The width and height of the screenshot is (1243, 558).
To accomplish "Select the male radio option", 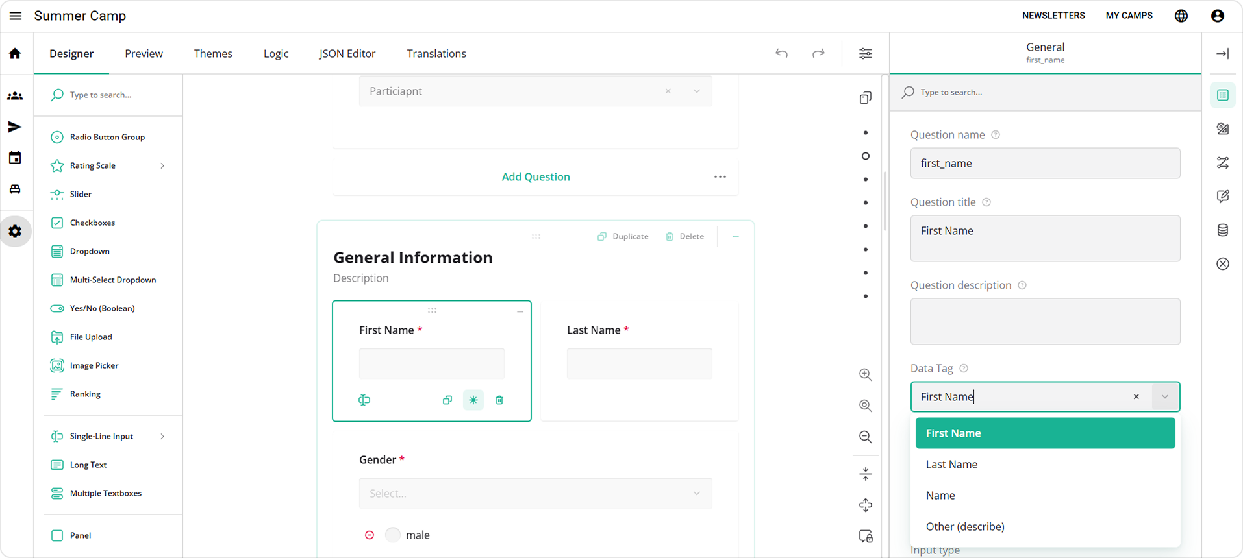I will [x=393, y=535].
